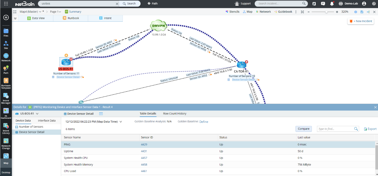Open the Path tool in header
The width and height of the screenshot is (378, 176).
point(152,4)
